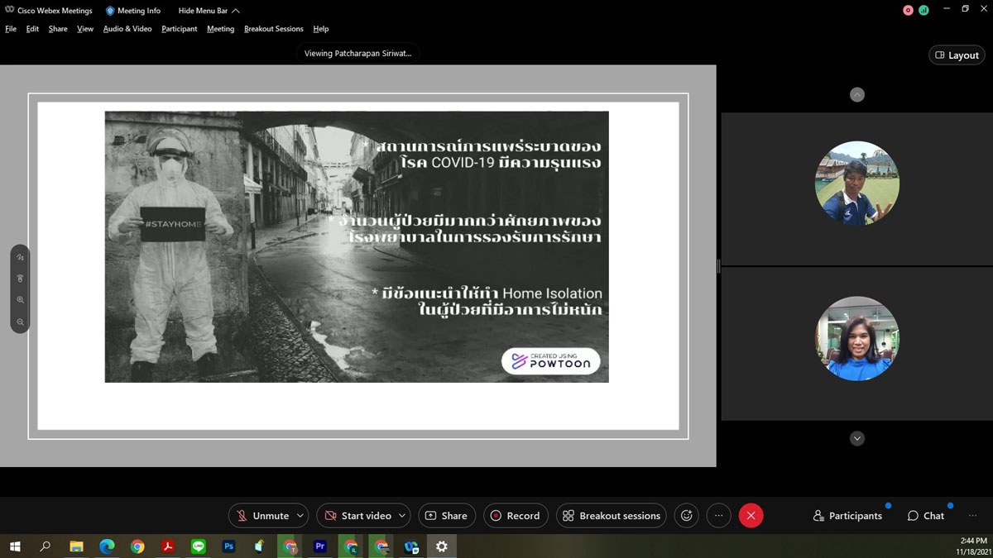993x558 pixels.
Task: Open the LINE app from the taskbar
Action: (198, 546)
